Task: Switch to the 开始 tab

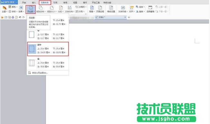Action: [x=24, y=3]
